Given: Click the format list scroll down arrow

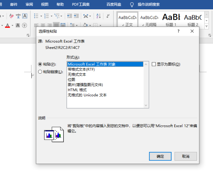Looking at the screenshot, I should [x=146, y=105].
